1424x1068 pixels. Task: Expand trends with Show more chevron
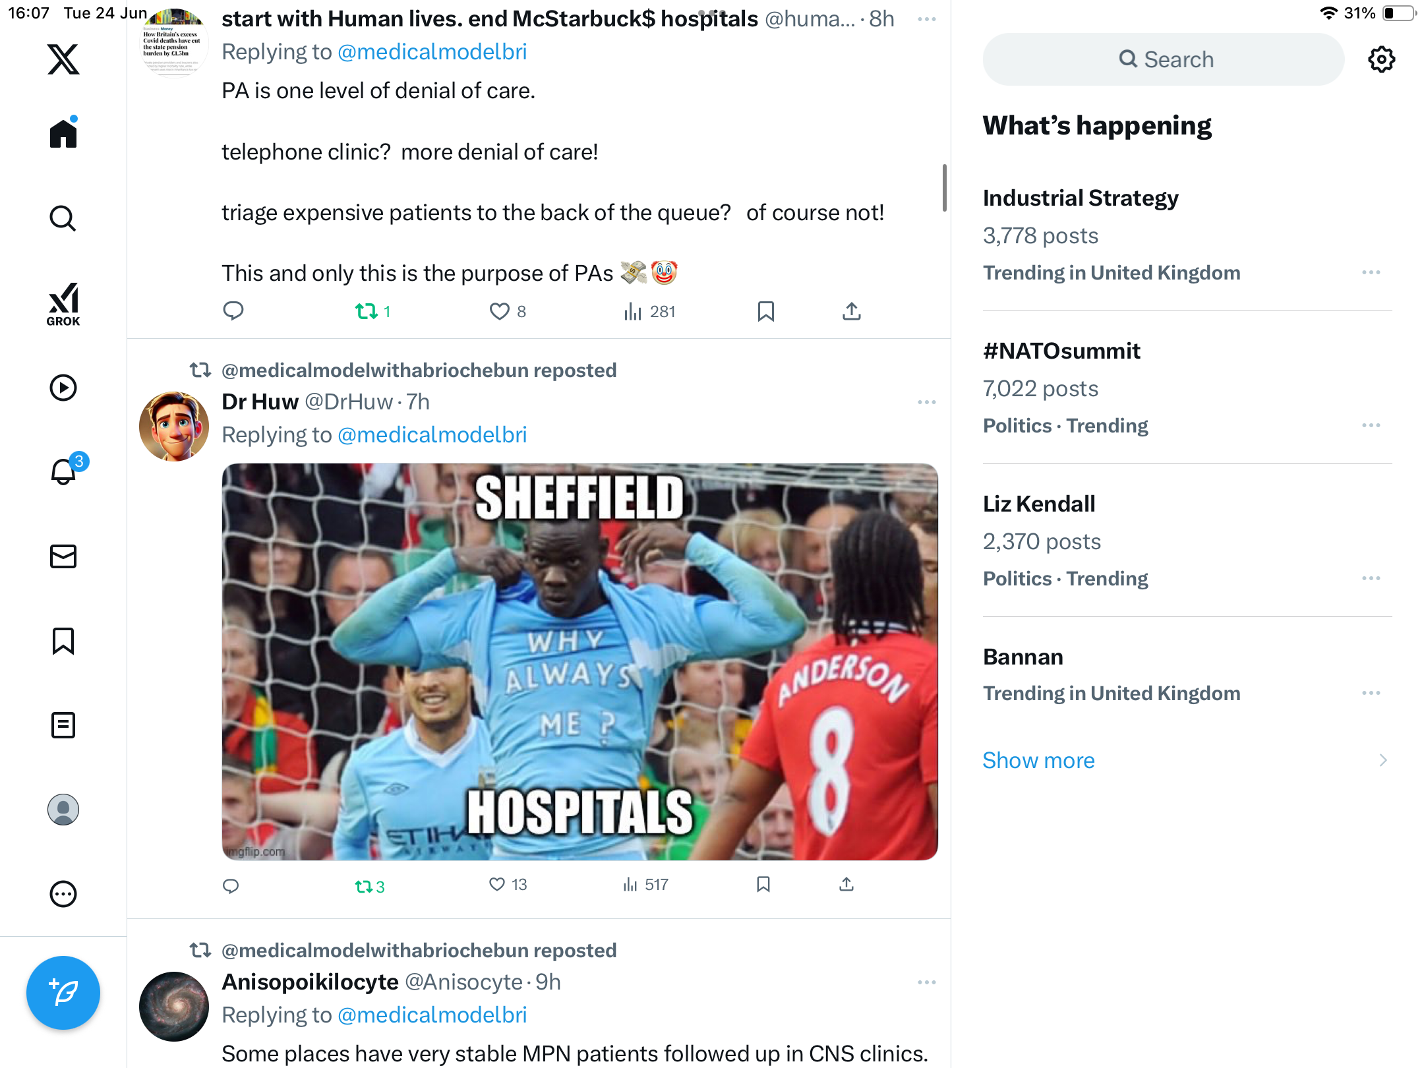(x=1383, y=760)
